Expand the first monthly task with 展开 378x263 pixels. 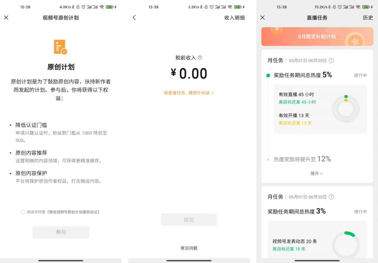[316, 174]
